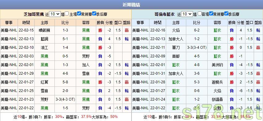
Task: Click date 22-01-25 in left table
Action: point(26,91)
